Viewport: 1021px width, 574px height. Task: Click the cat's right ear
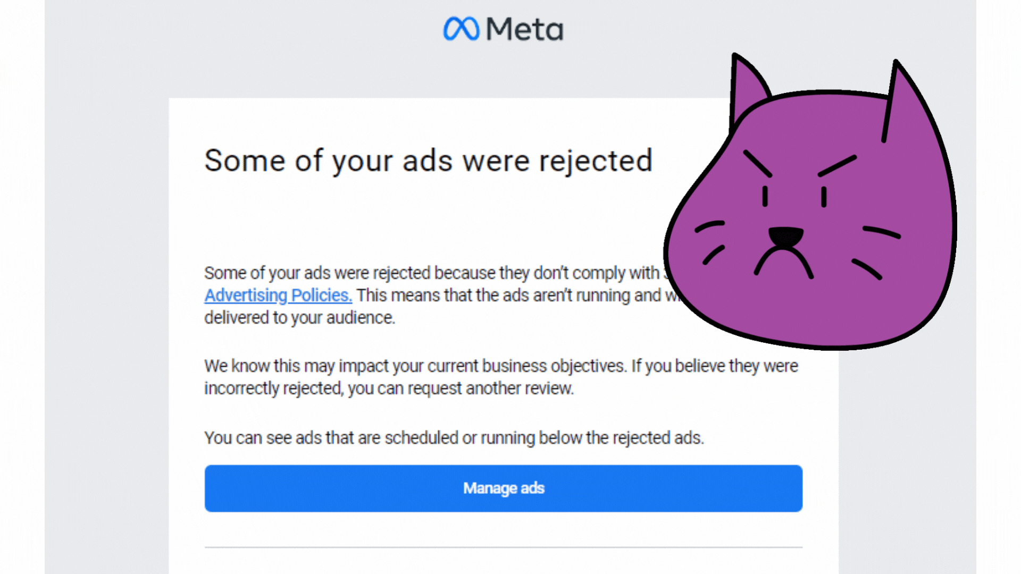tap(904, 90)
